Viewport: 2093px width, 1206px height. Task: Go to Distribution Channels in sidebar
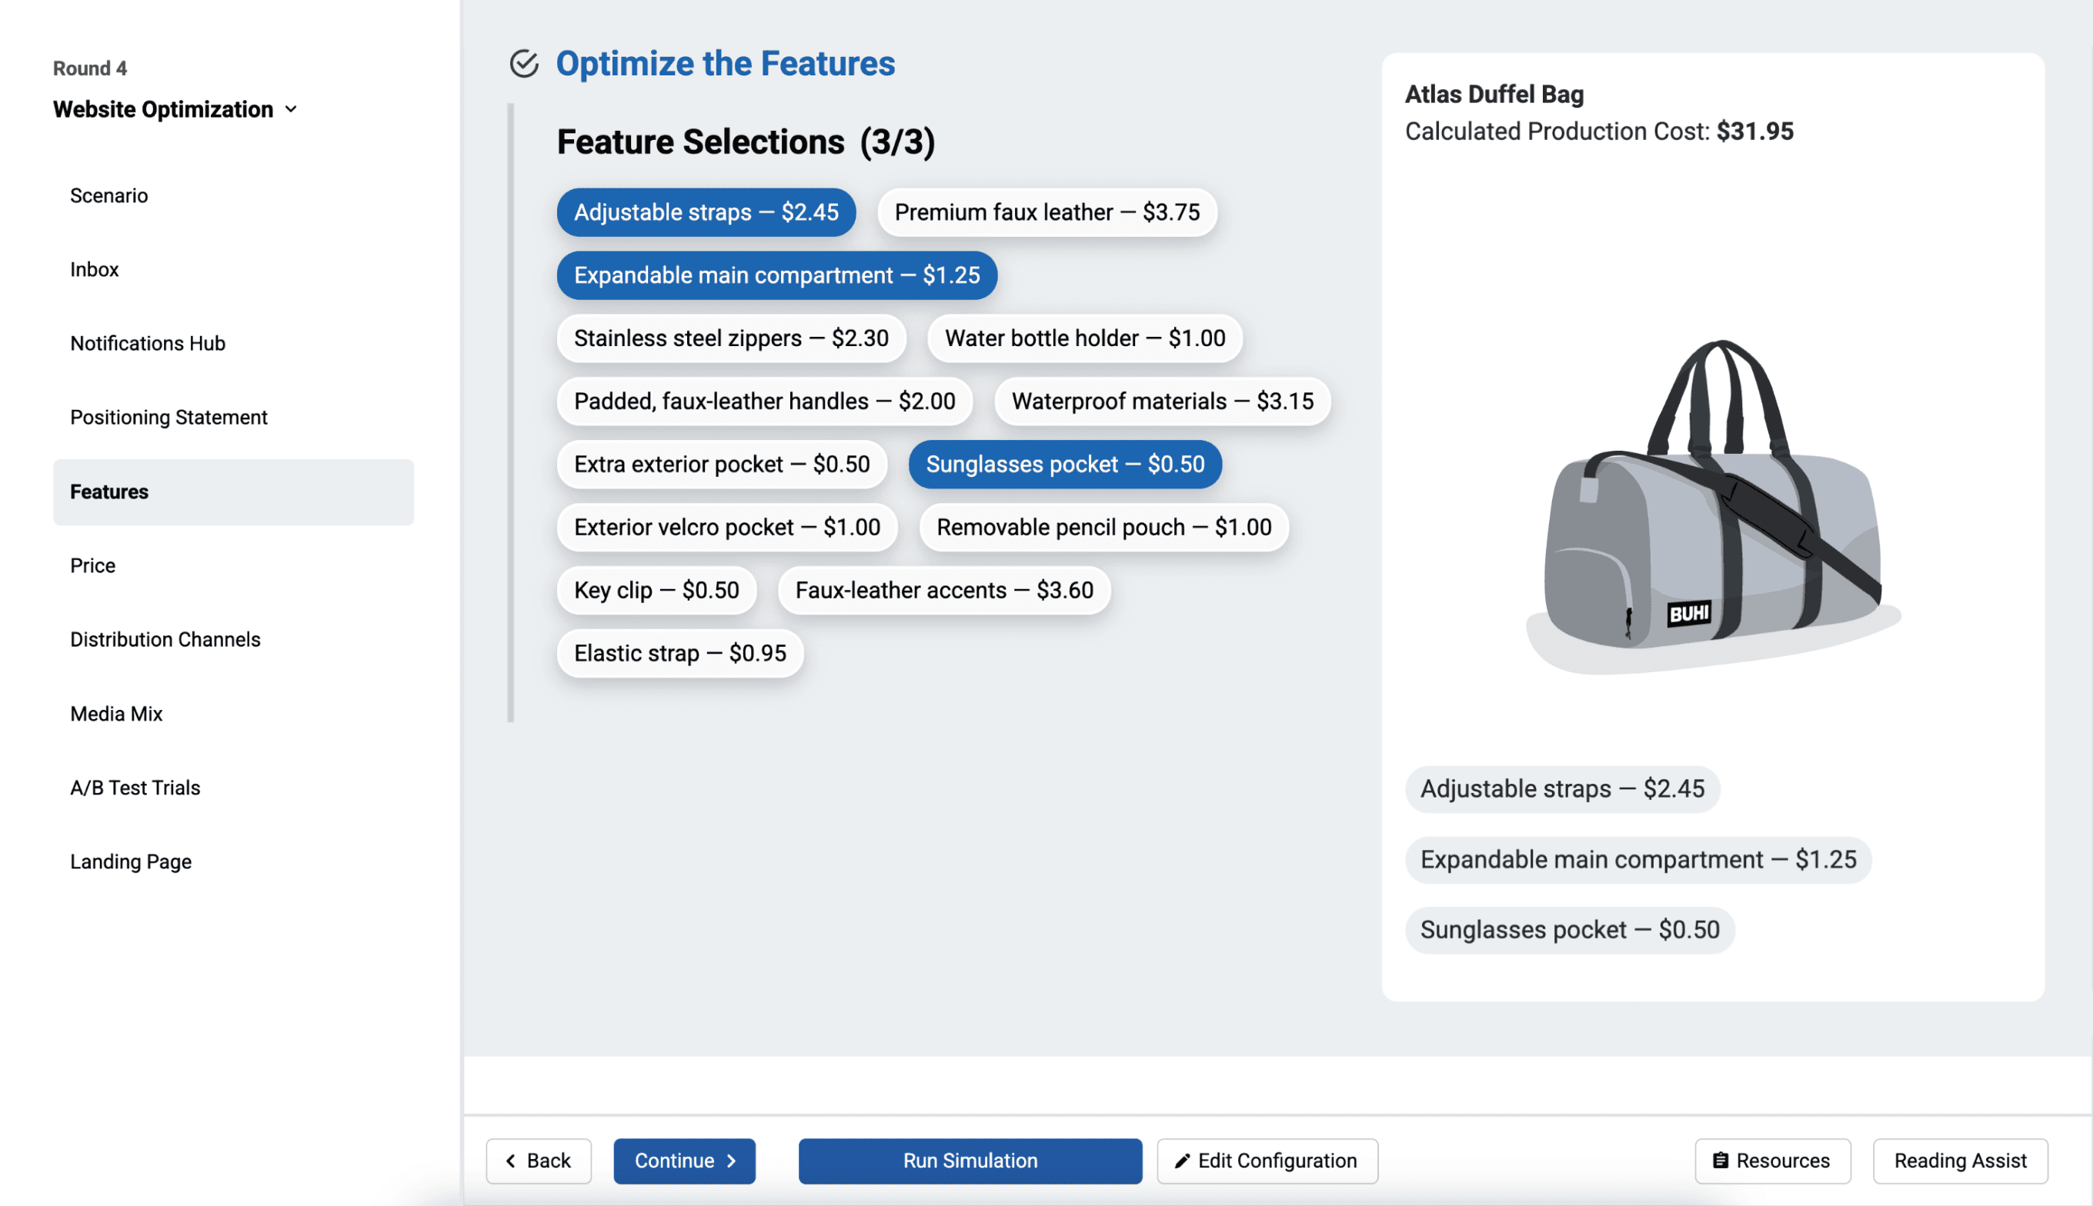165,639
